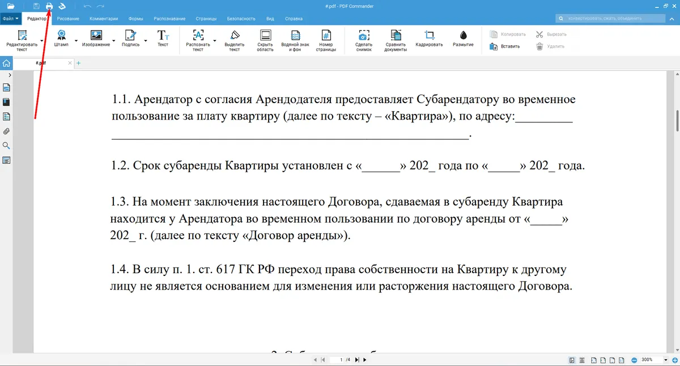The width and height of the screenshot is (680, 366).
Task: Open the attachments paperclip panel
Action: 7,131
